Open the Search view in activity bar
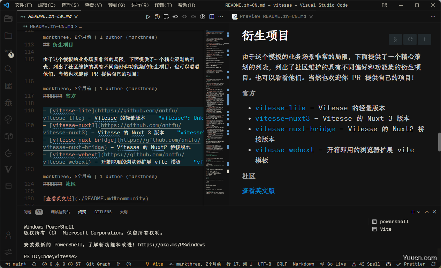 [x=8, y=69]
